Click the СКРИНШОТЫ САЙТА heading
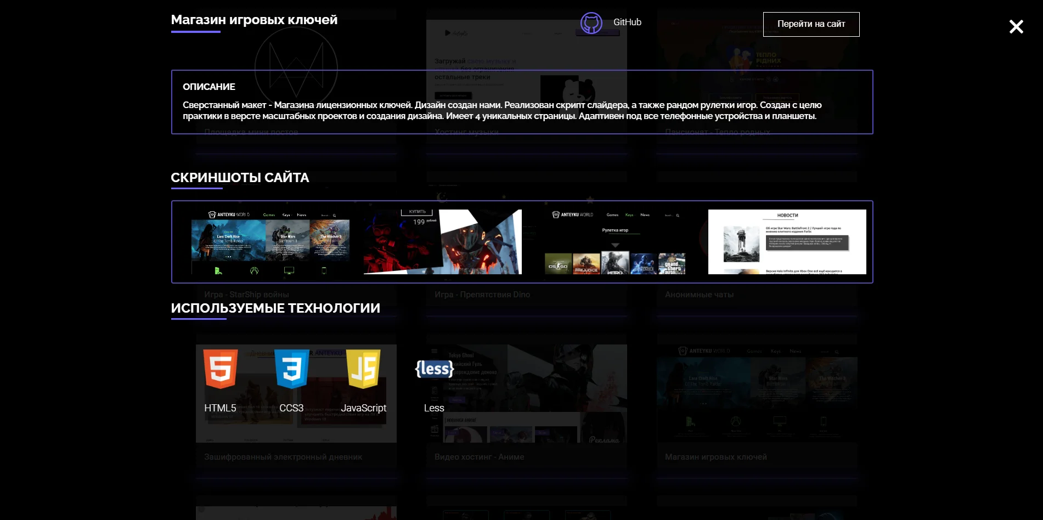Screen dimensions: 1043x520 pos(240,178)
